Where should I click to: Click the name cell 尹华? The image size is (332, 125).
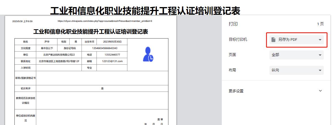47,42
